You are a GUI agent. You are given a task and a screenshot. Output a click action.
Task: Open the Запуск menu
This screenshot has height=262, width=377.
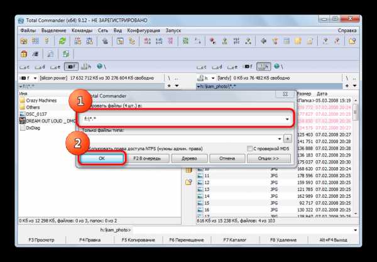point(173,31)
